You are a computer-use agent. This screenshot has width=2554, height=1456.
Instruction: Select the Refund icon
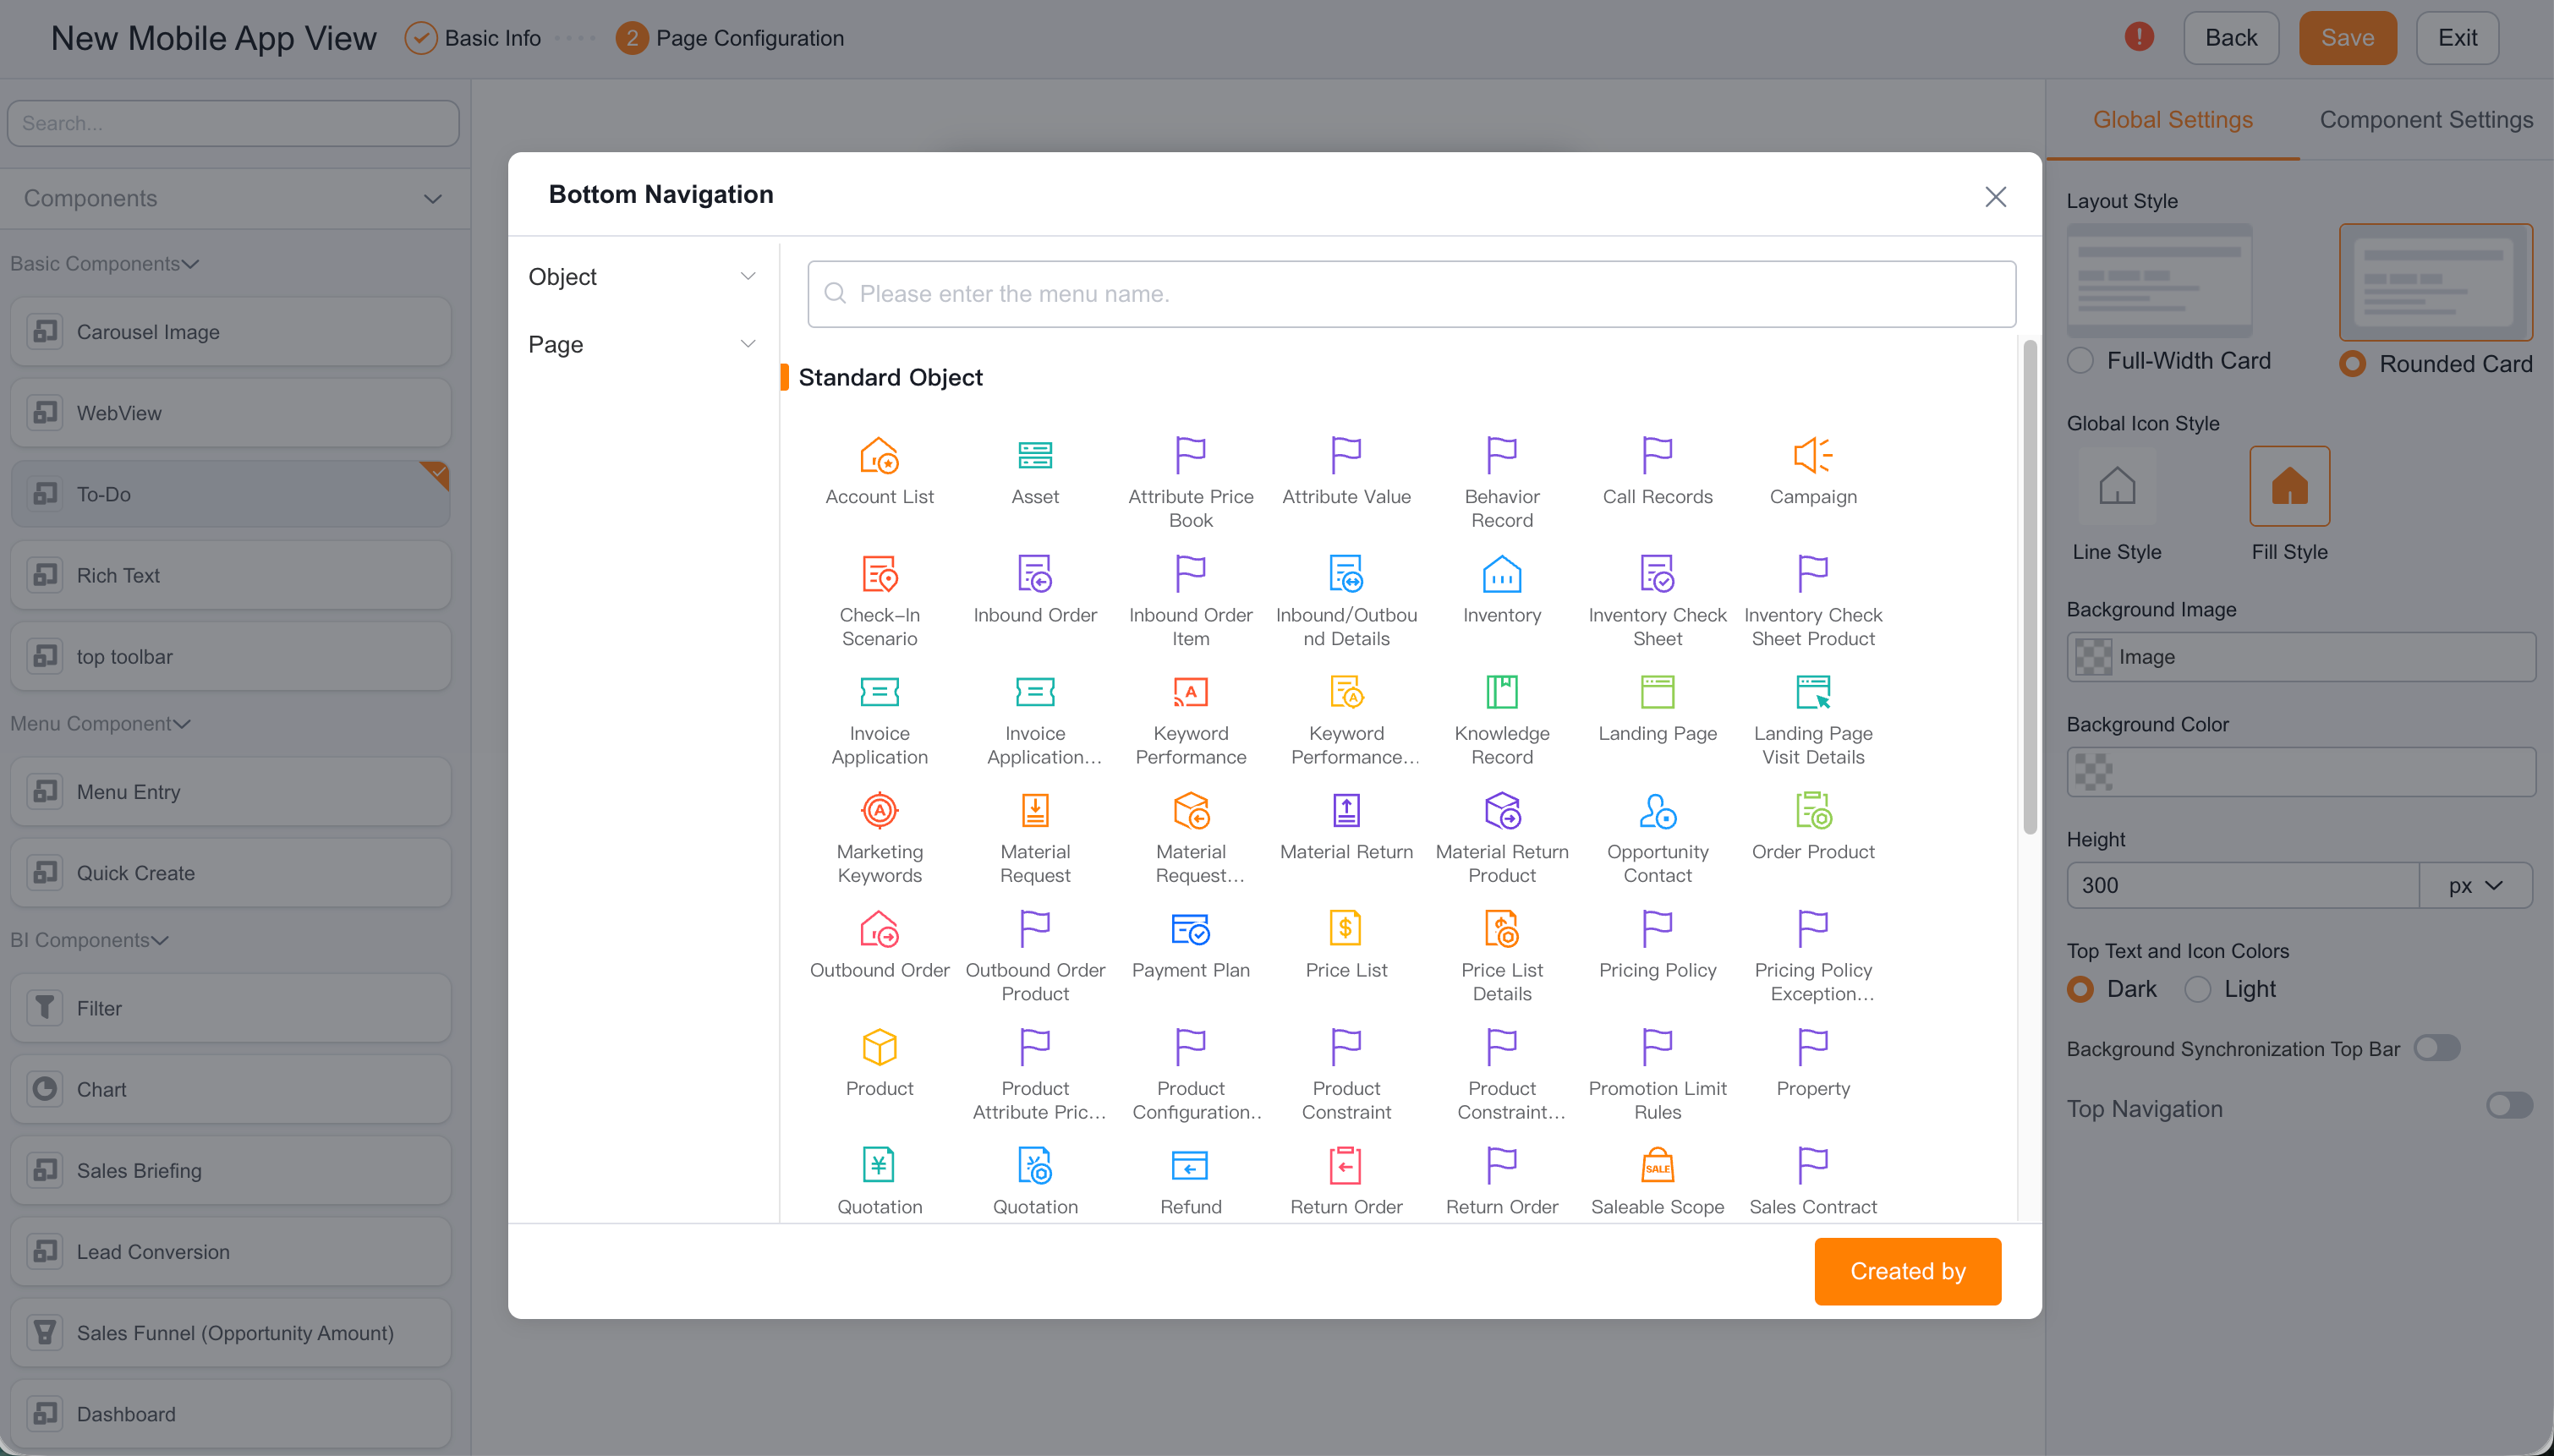click(1190, 1165)
